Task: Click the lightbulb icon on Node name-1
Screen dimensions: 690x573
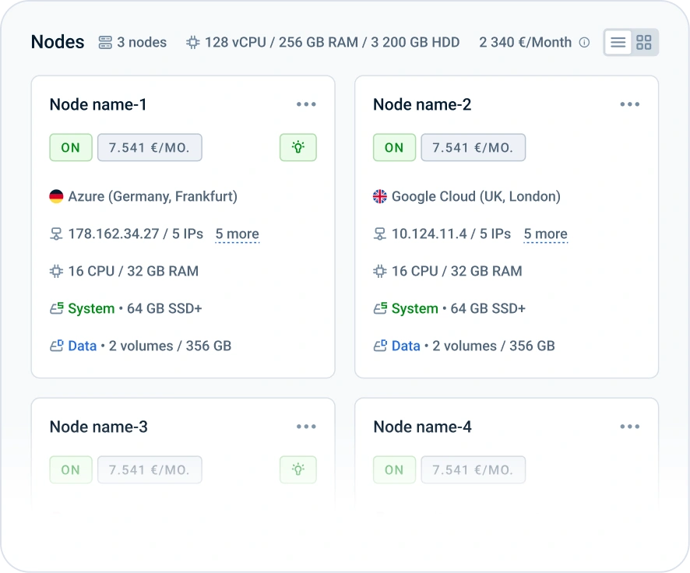Action: pos(298,147)
